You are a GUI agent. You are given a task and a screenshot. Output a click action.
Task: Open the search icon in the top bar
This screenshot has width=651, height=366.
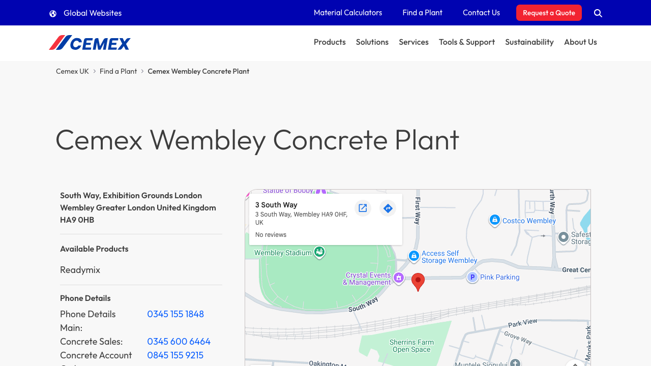(598, 13)
